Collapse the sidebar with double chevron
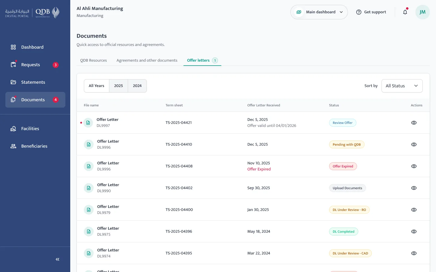 coord(58,259)
